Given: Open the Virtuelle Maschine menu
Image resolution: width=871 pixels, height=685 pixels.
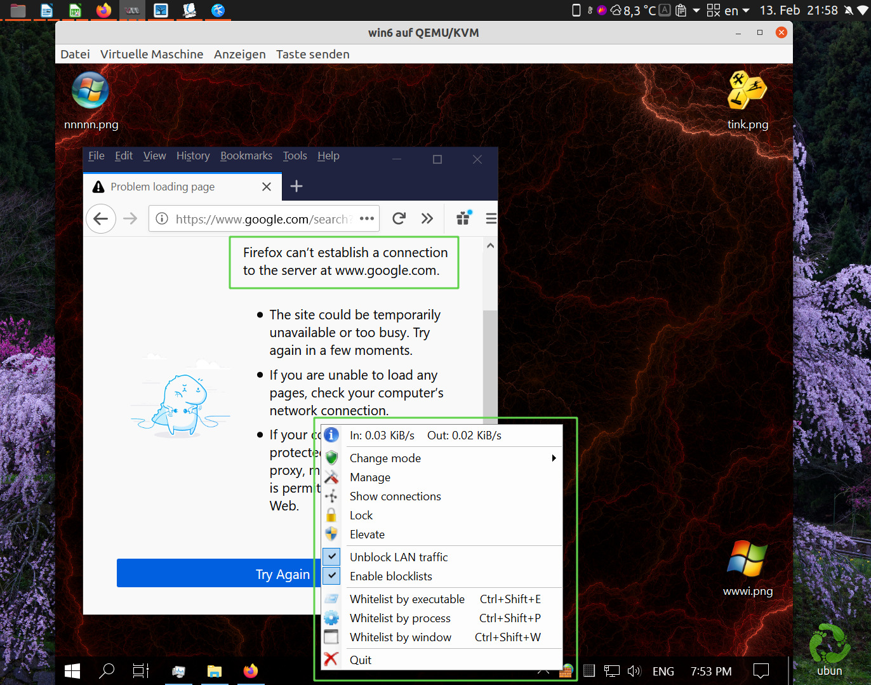Looking at the screenshot, I should 152,54.
